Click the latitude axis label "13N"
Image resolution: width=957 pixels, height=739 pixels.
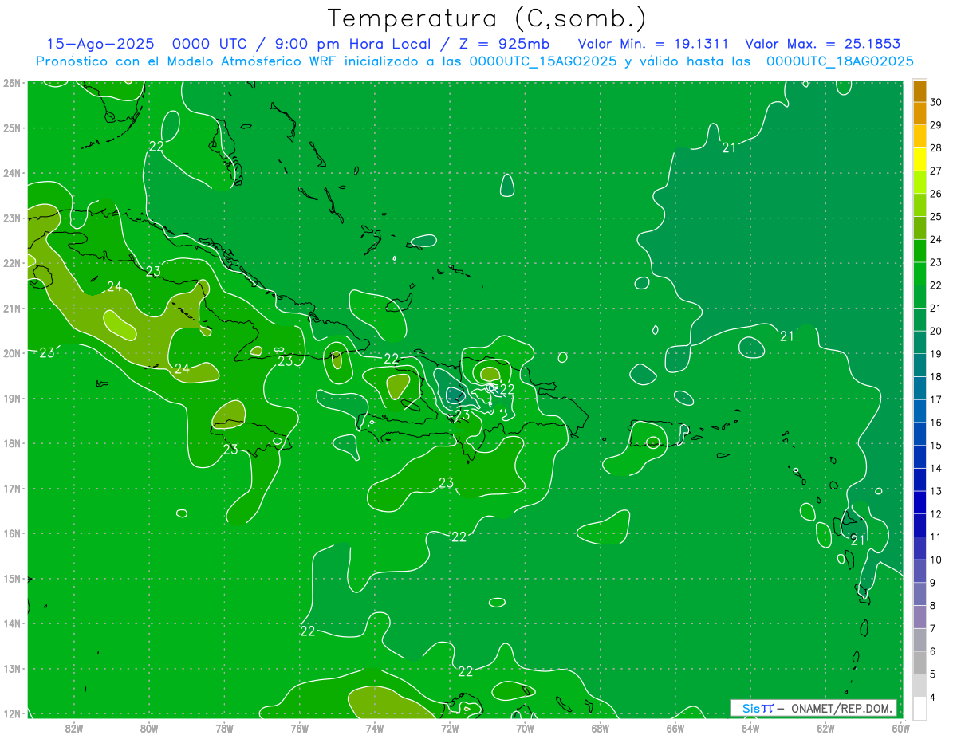11,669
